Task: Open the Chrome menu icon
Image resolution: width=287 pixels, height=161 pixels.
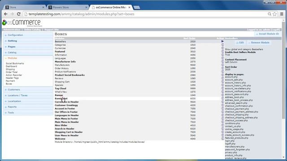Action: pyautogui.click(x=282, y=14)
